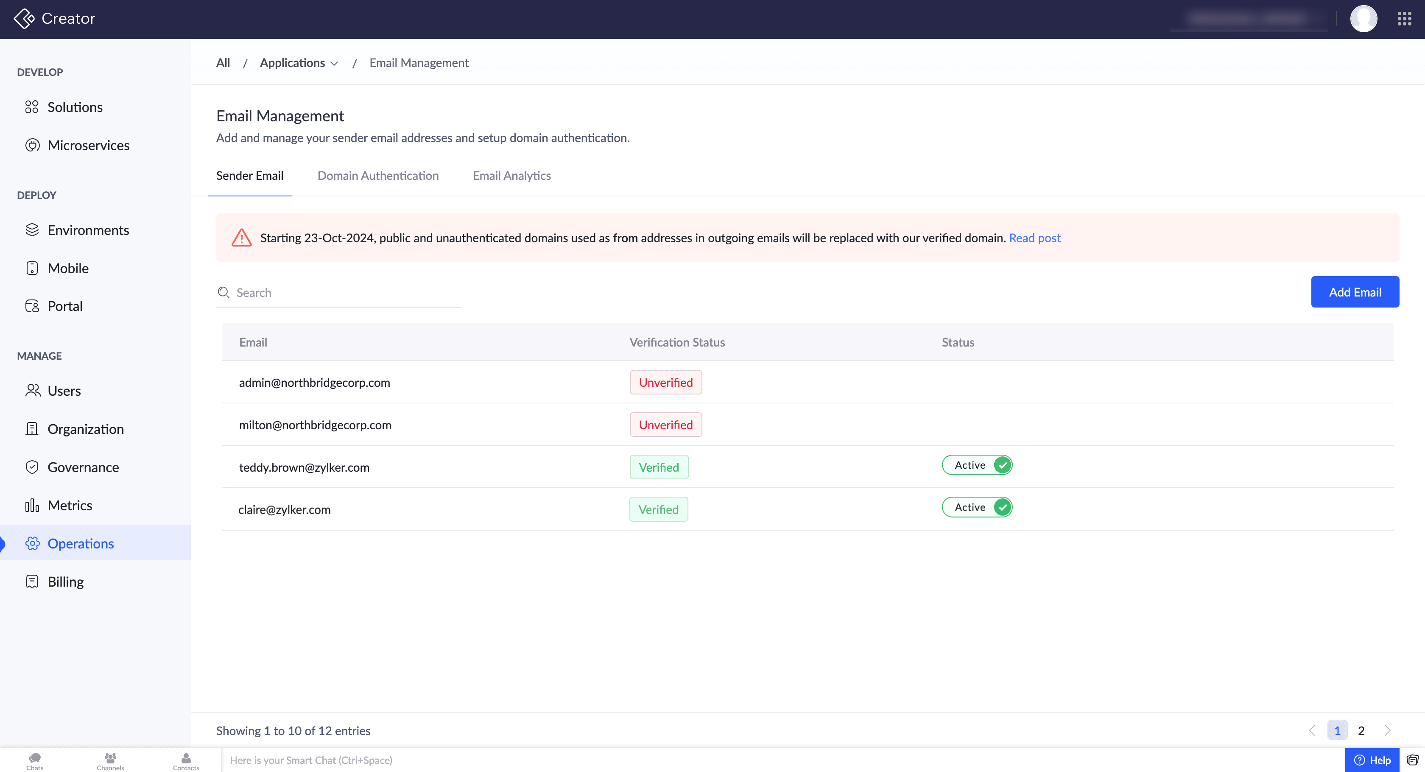
Task: Click the user profile avatar
Action: pos(1363,19)
